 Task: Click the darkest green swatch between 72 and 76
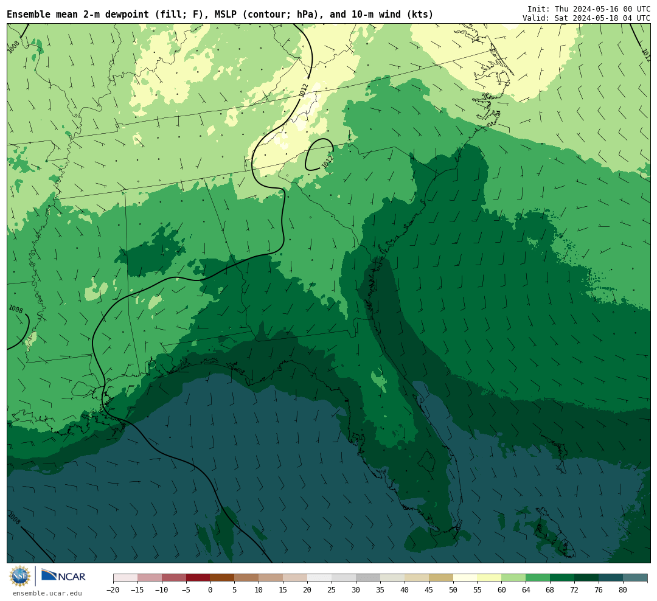click(587, 578)
